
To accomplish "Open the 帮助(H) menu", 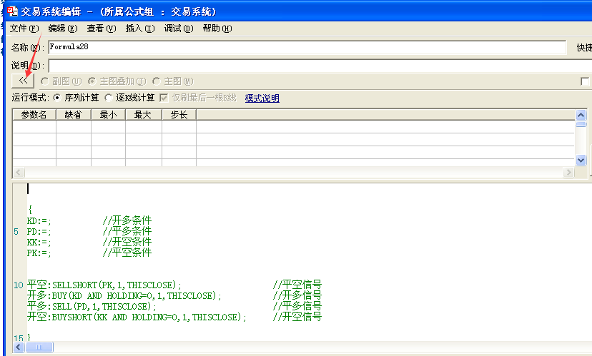I will click(x=217, y=29).
